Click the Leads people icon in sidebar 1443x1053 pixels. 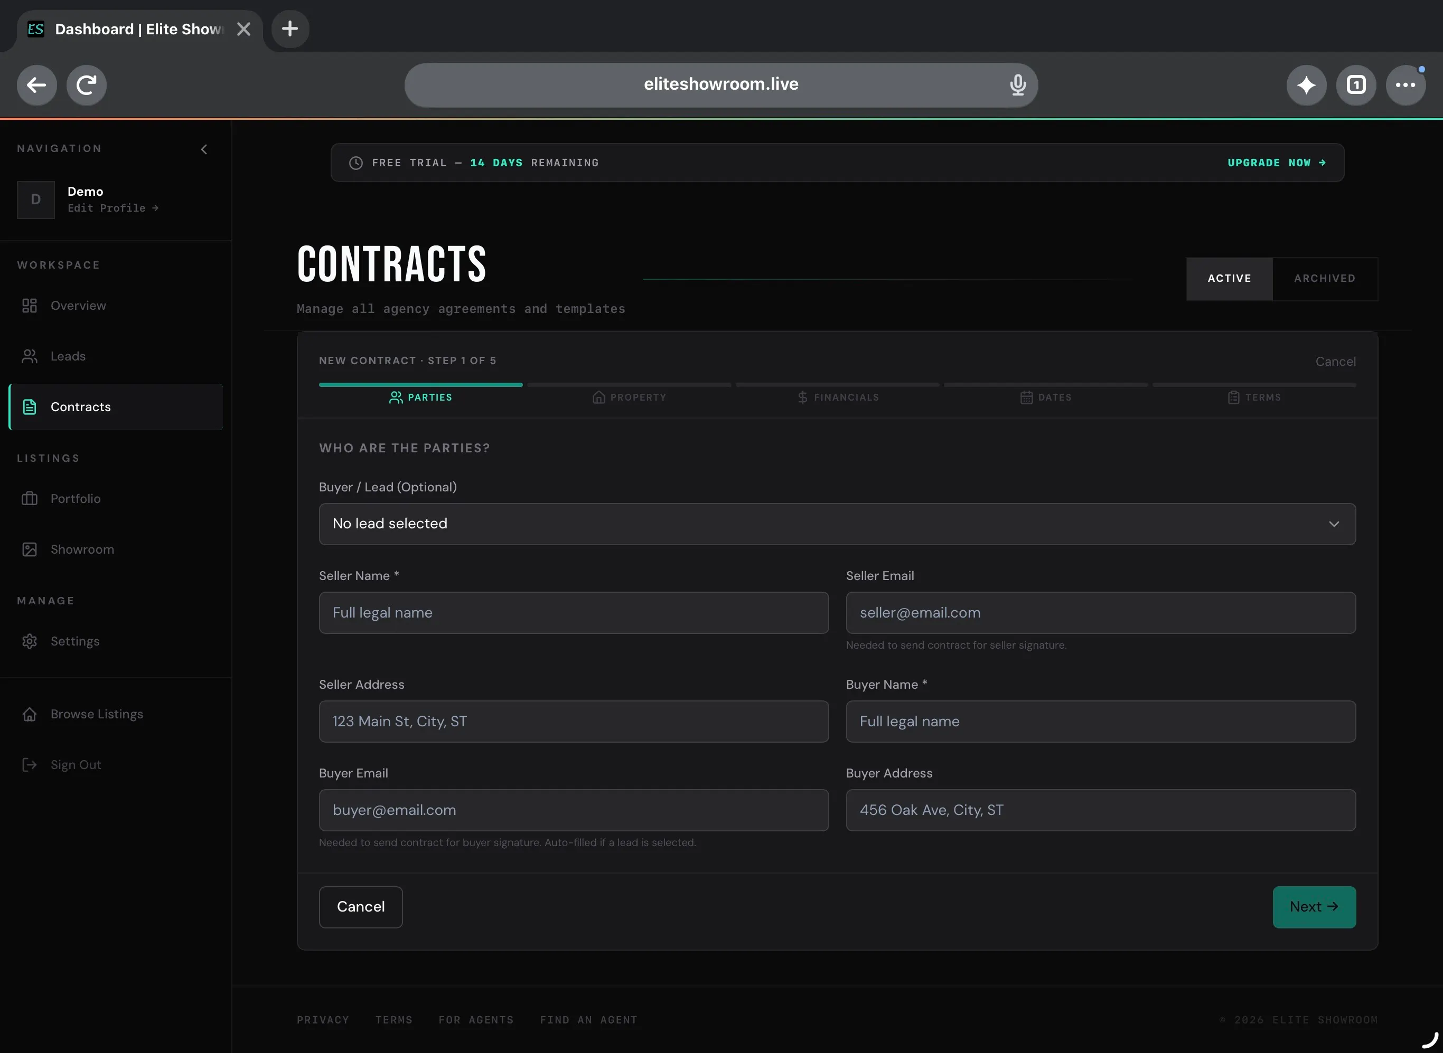30,356
